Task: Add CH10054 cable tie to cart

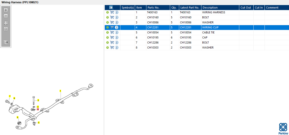Action: (112, 32)
